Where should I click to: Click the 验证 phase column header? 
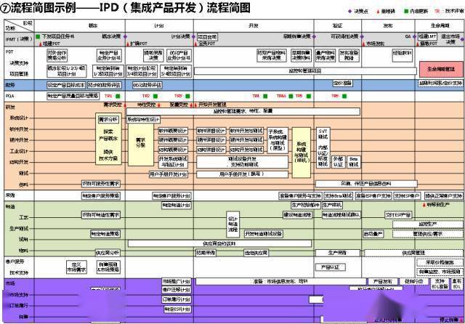[337, 26]
